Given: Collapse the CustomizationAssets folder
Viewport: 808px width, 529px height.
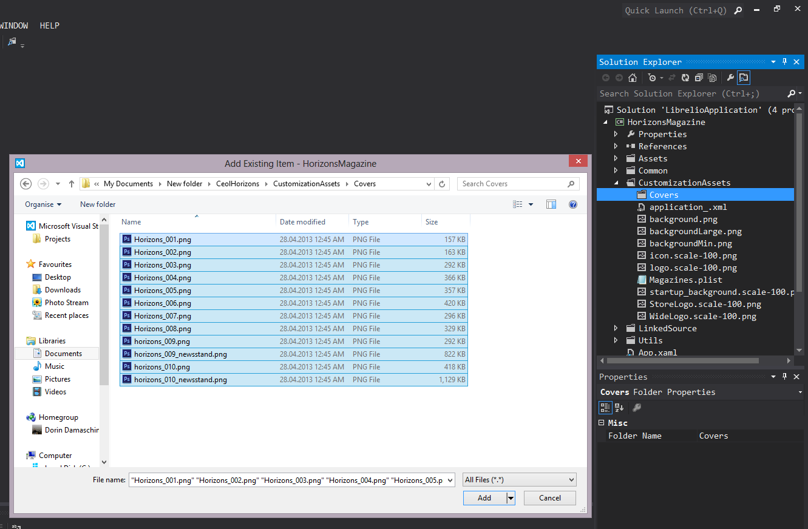Looking at the screenshot, I should click(x=616, y=183).
